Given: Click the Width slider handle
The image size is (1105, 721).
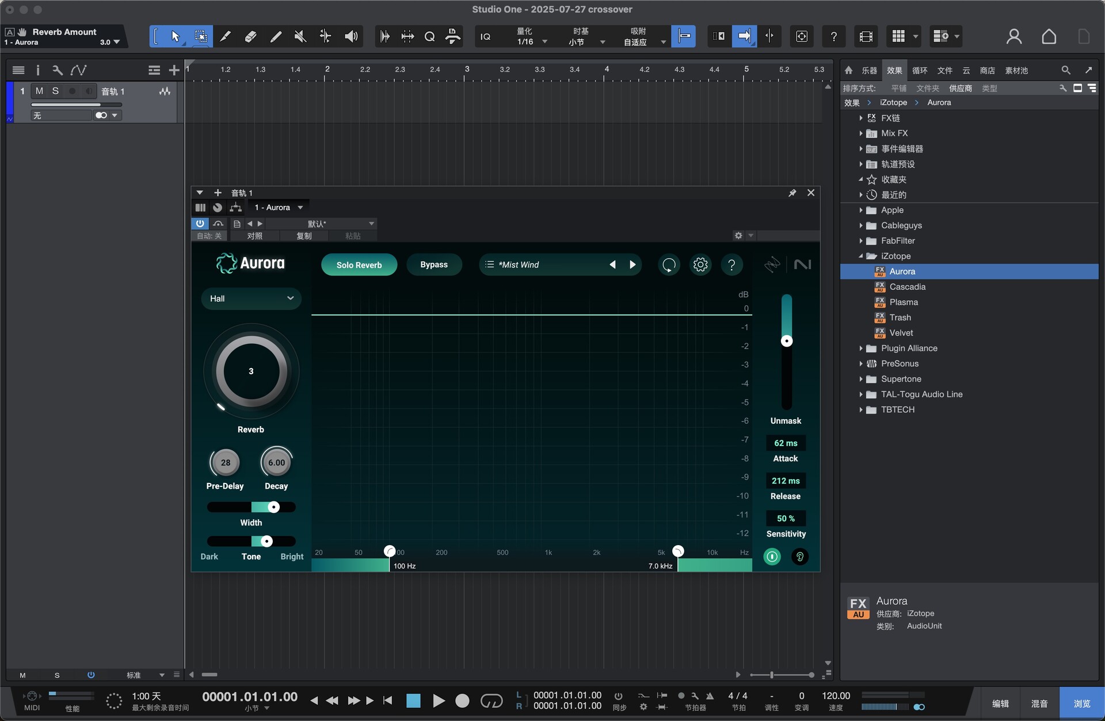Looking at the screenshot, I should (x=274, y=507).
